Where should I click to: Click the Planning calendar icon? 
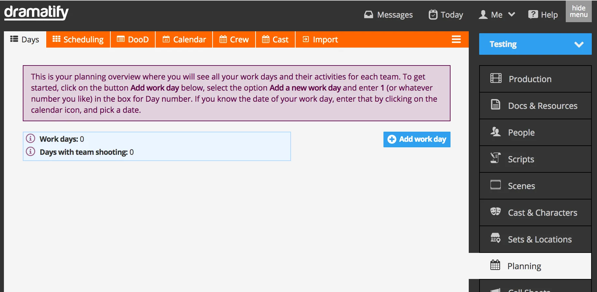point(495,265)
